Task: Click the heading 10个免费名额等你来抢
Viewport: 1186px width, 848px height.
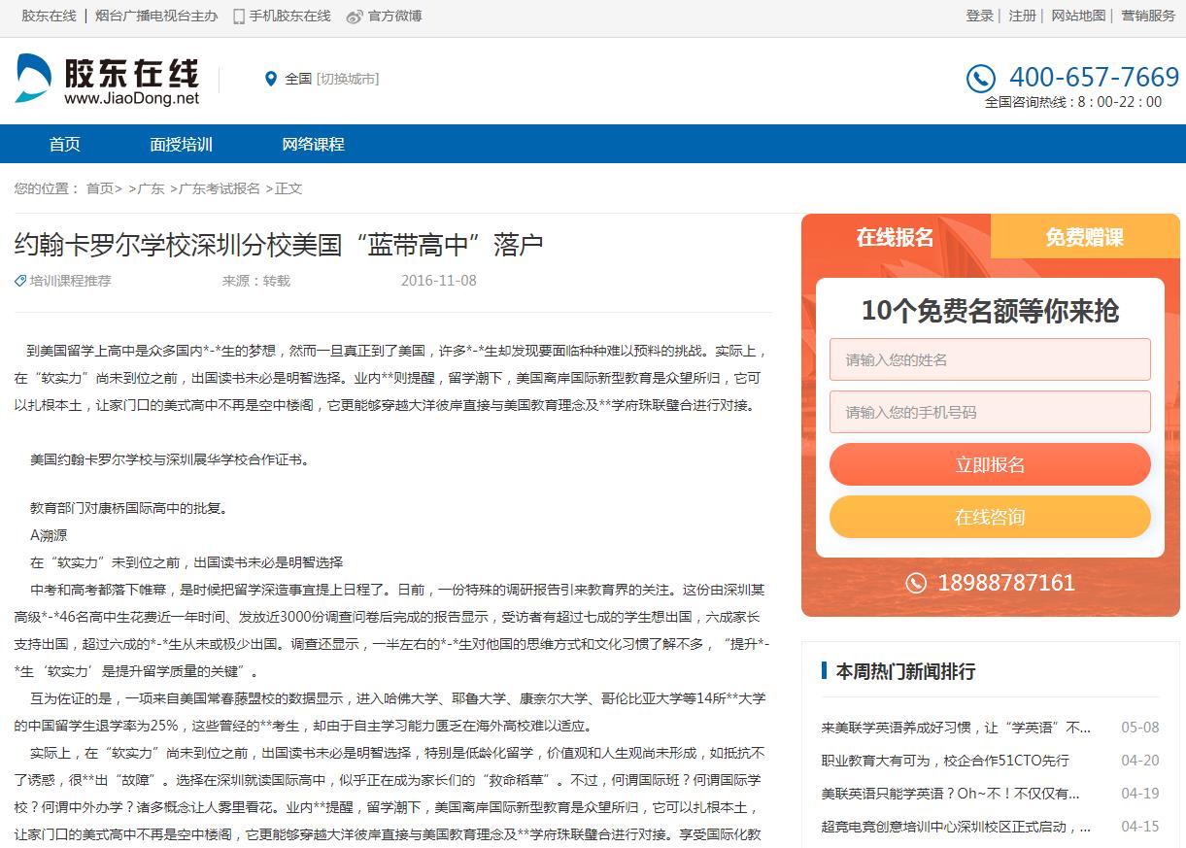Action: point(990,311)
